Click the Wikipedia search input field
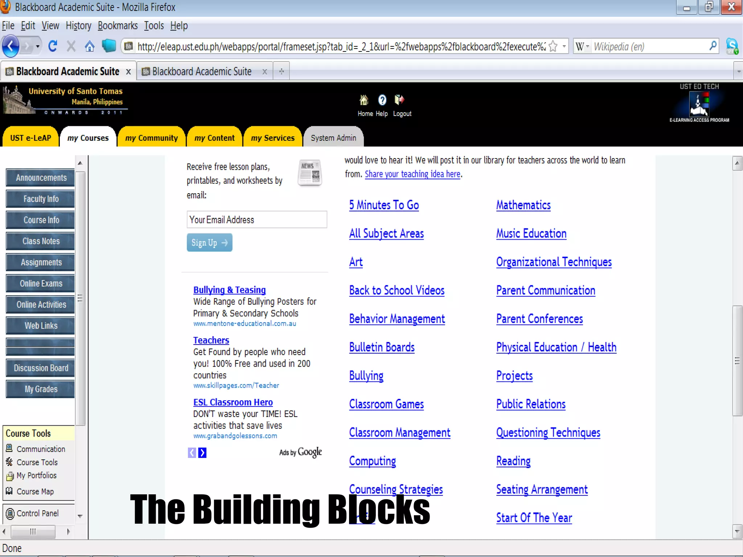This screenshot has width=743, height=557. [649, 46]
